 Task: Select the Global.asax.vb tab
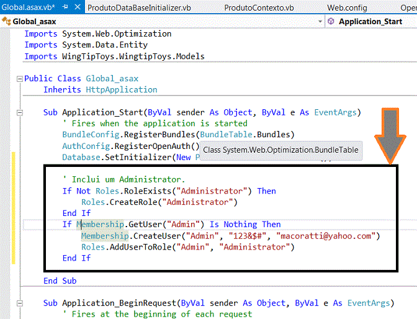(28, 7)
